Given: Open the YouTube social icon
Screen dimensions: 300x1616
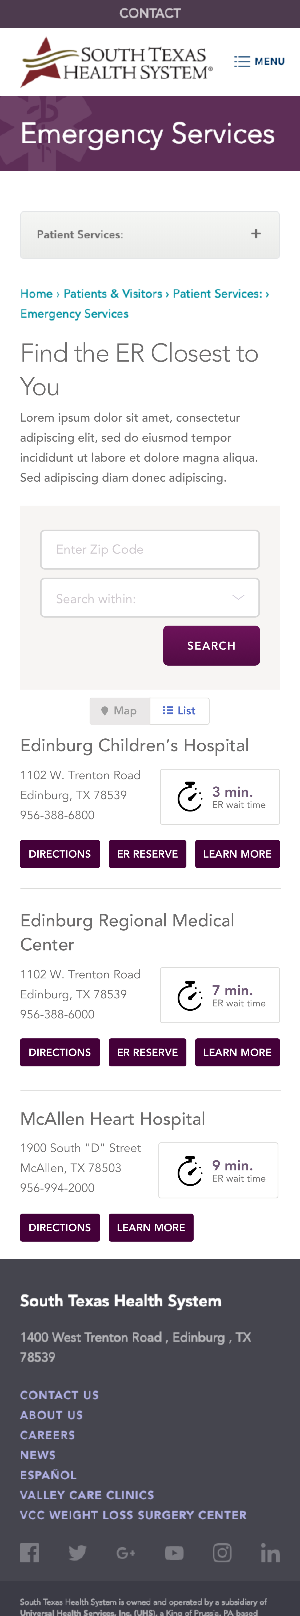Looking at the screenshot, I should pyautogui.click(x=174, y=1553).
